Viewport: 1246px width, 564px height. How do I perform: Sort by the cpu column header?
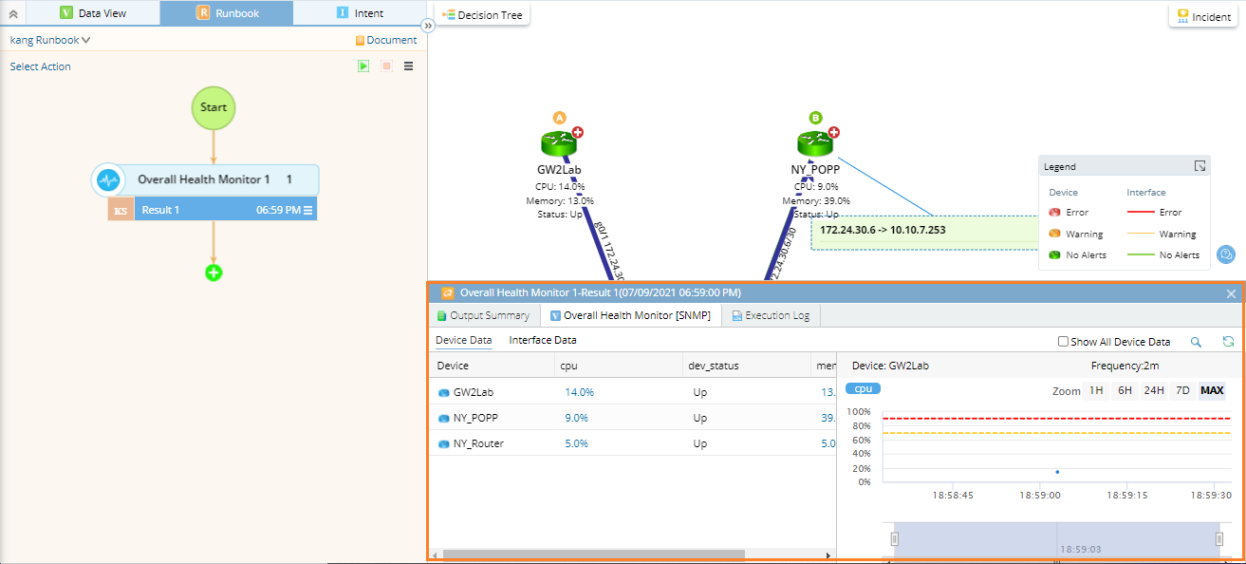point(620,366)
